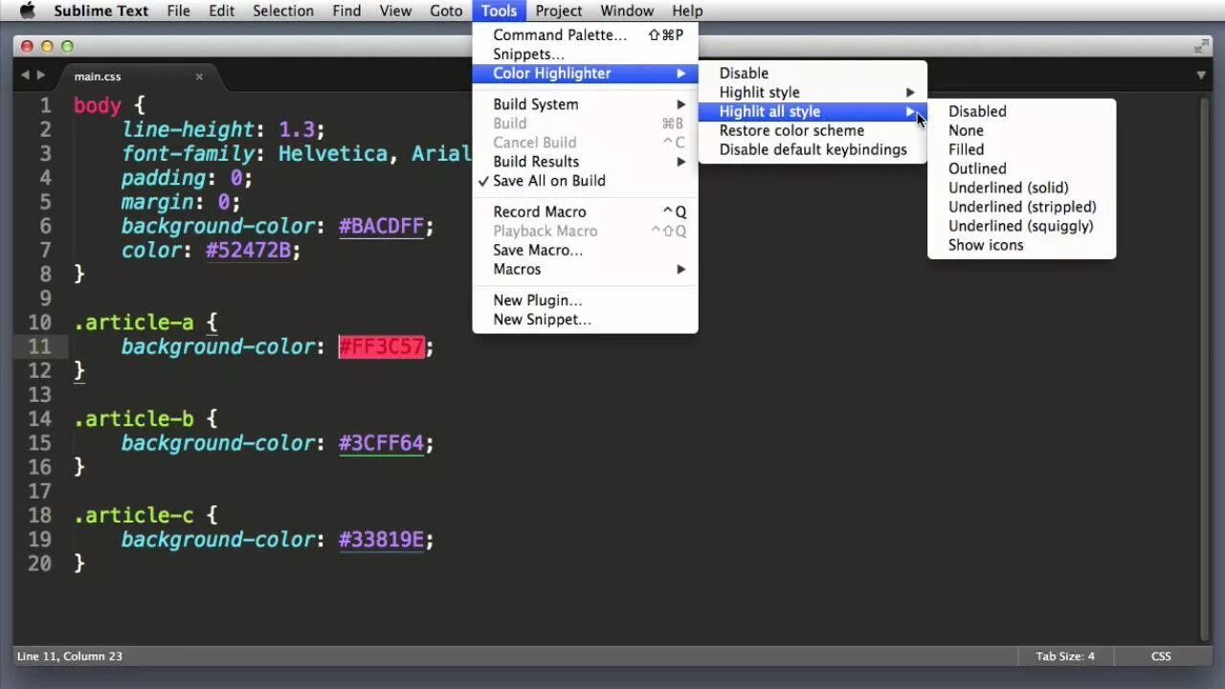Click the font-family property text

pos(188,154)
